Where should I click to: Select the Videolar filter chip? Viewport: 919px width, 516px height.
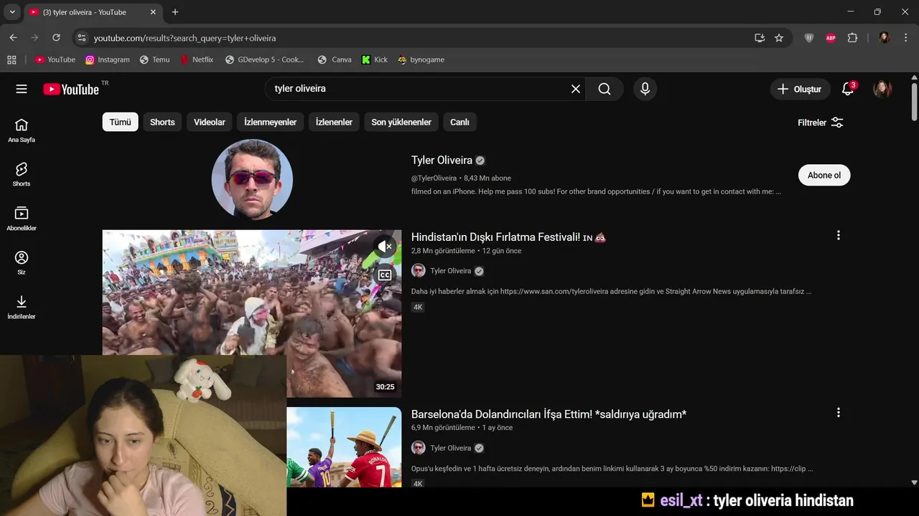(x=210, y=122)
